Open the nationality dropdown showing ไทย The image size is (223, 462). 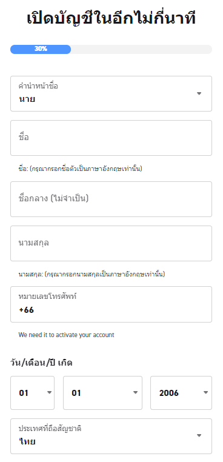(x=111, y=437)
